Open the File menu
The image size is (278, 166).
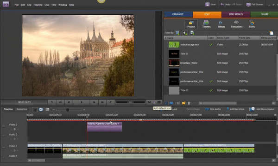(x=17, y=5)
